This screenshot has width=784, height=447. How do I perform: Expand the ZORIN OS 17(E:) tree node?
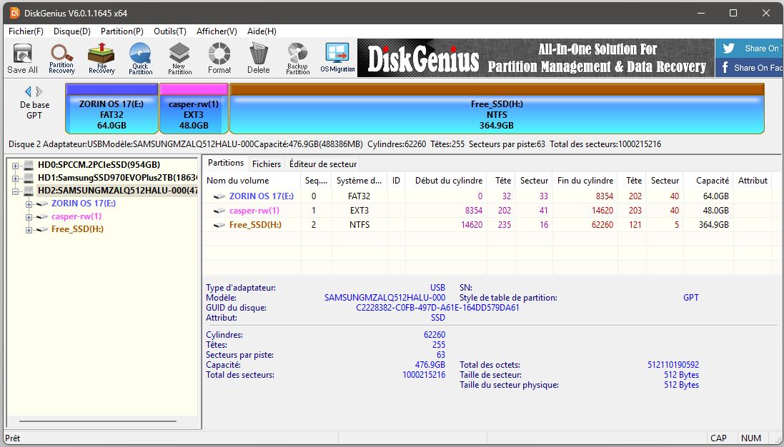pyautogui.click(x=29, y=204)
